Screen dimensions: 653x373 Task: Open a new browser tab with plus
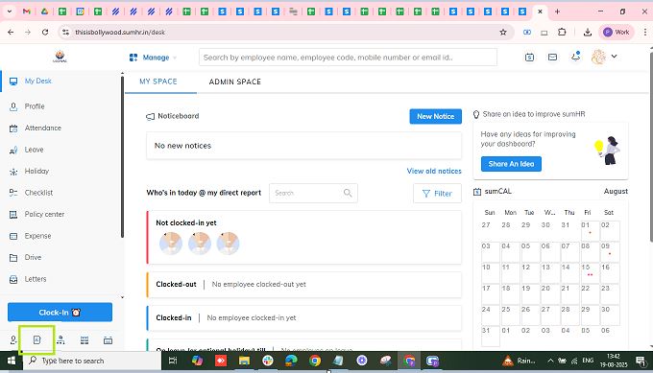[x=557, y=12]
